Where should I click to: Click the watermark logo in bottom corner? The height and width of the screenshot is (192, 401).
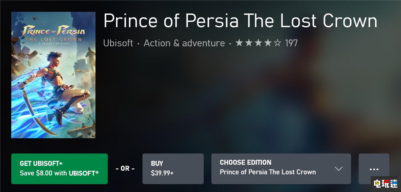click(x=385, y=184)
